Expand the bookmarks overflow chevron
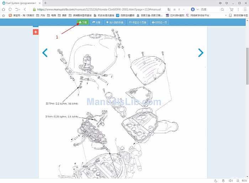The height and width of the screenshot is (183, 249). [x=226, y=15]
